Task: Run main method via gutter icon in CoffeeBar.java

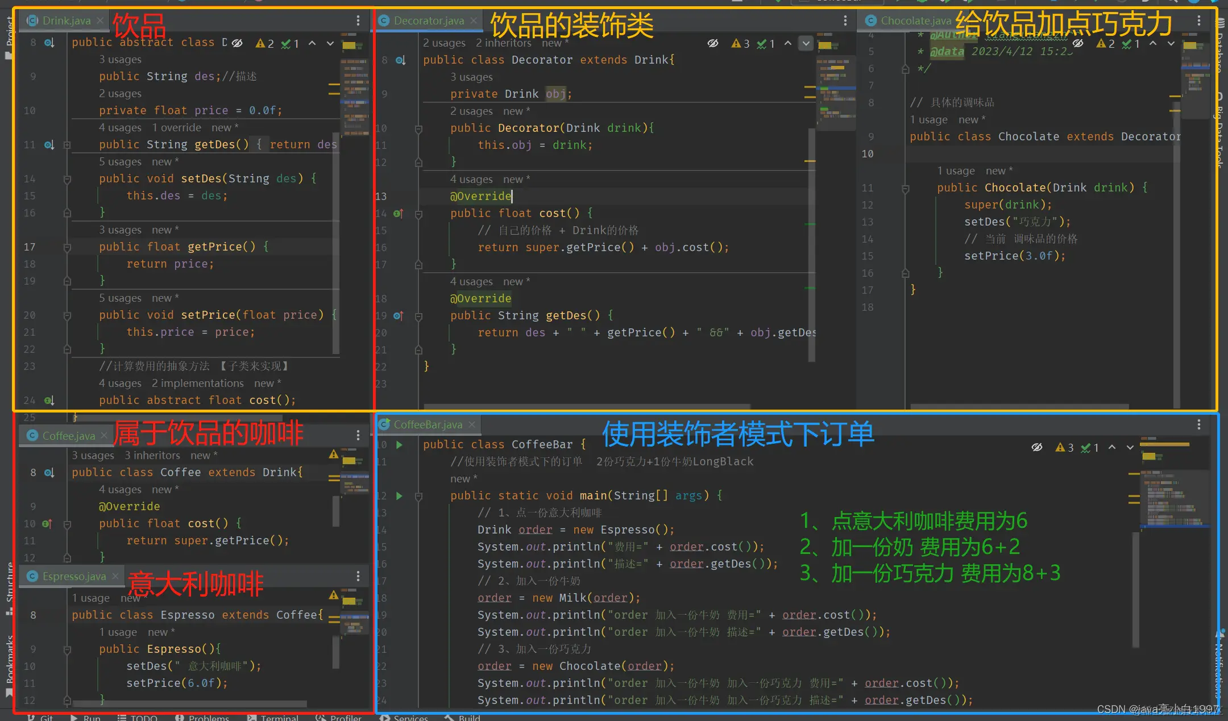Action: 399,495
